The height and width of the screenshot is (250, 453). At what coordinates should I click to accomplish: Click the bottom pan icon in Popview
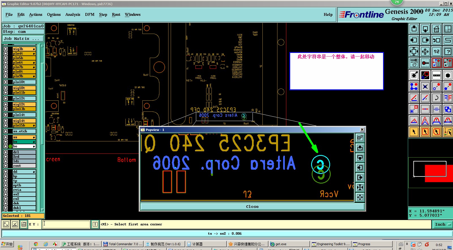[x=360, y=197]
